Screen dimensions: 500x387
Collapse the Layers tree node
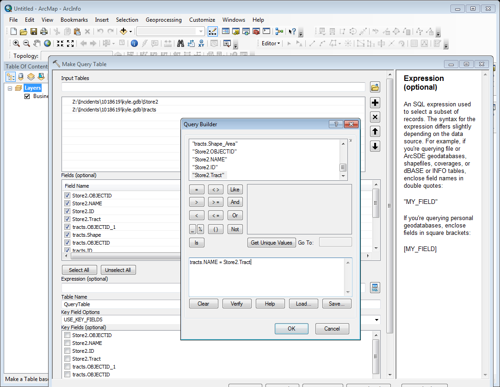[10, 88]
